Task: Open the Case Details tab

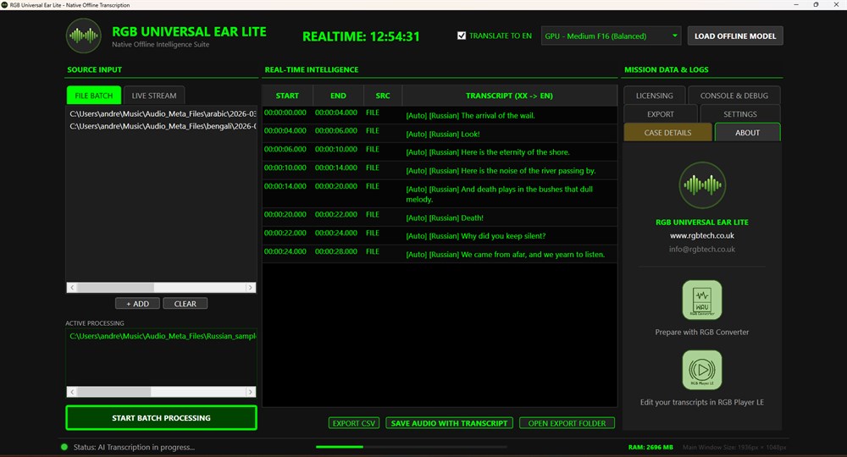Action: pyautogui.click(x=667, y=132)
